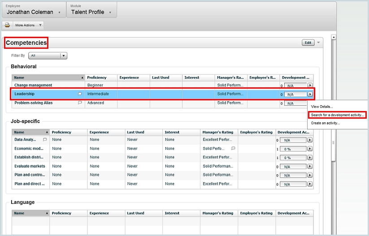Click the comment icon next to Data Analy...
This screenshot has width=369, height=236.
tap(45, 140)
